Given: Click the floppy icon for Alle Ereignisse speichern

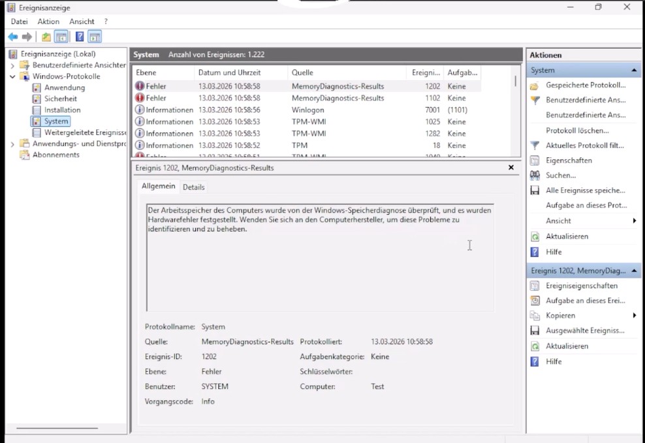Looking at the screenshot, I should tap(535, 191).
